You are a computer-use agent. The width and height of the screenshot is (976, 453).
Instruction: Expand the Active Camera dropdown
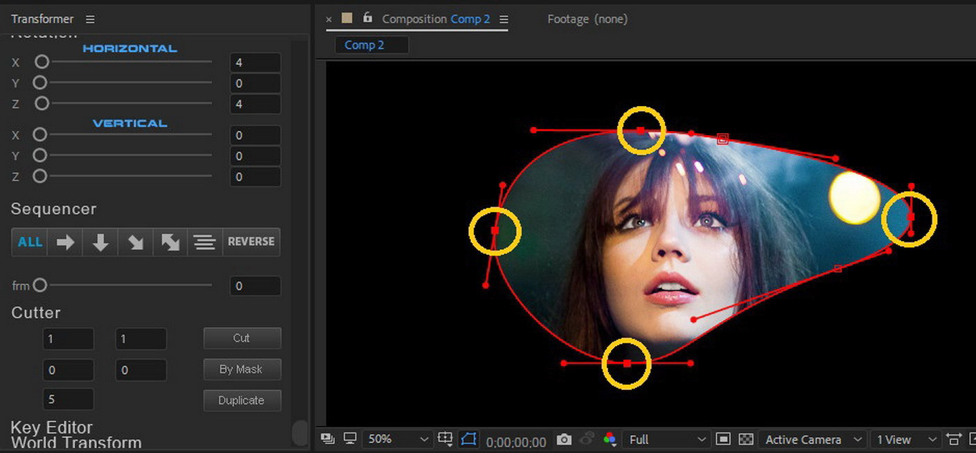coord(812,439)
